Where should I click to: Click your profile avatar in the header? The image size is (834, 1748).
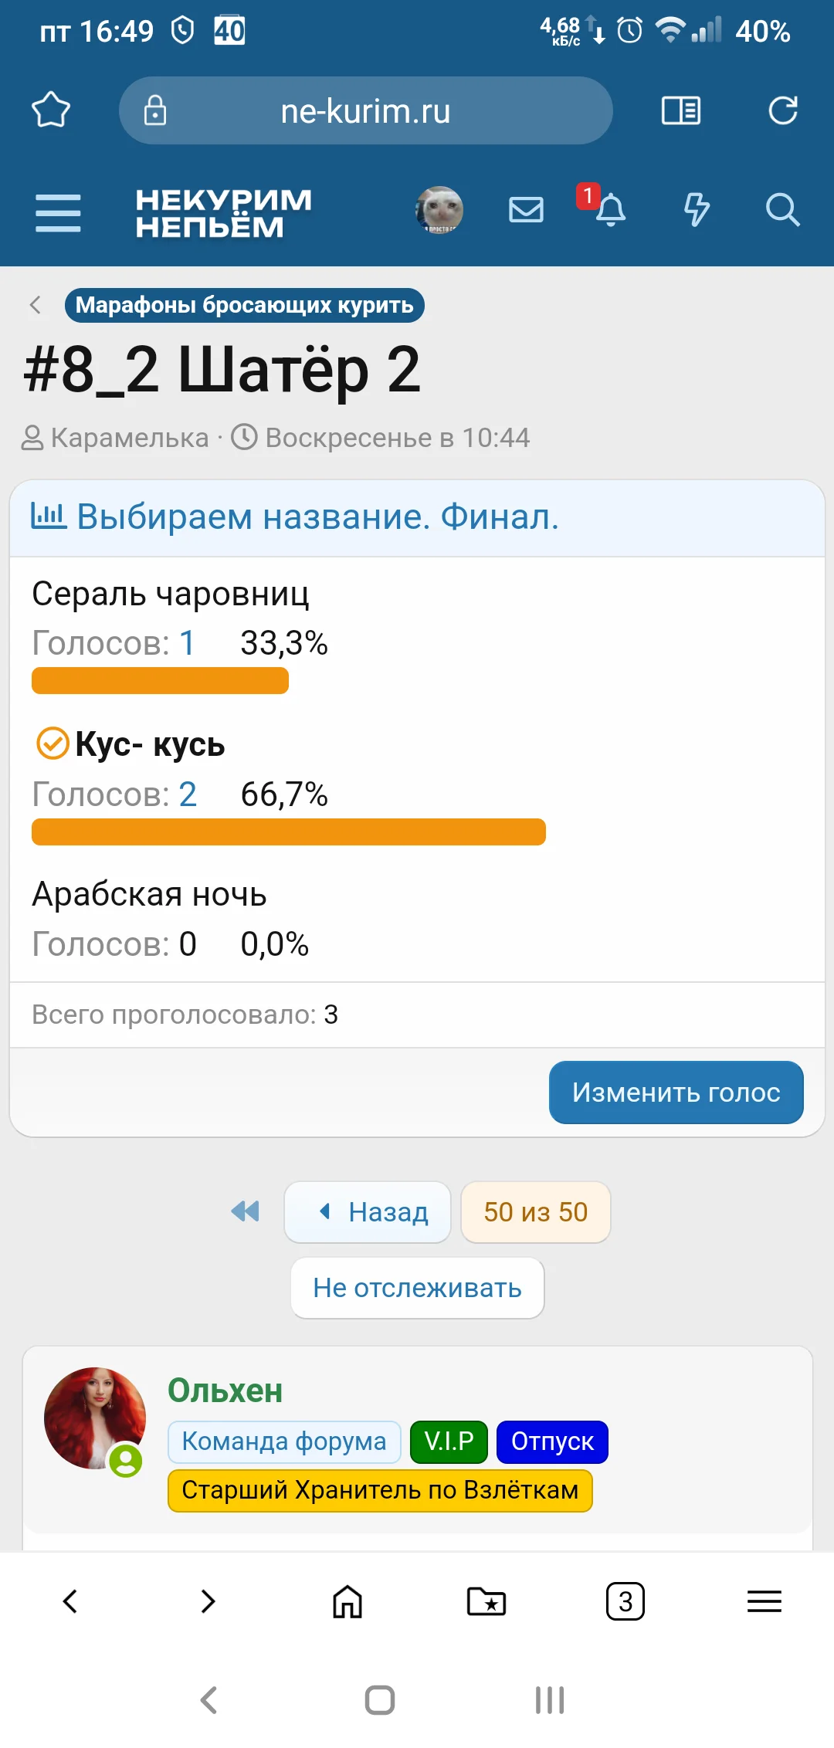[437, 210]
